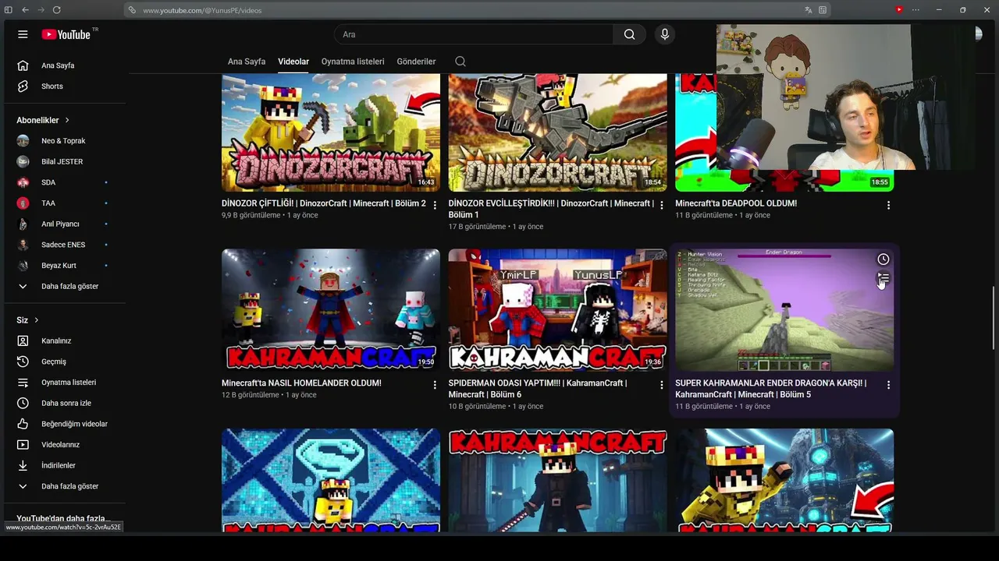Switch to the Oynatma listeleri tab
This screenshot has width=999, height=561.
coord(353,62)
